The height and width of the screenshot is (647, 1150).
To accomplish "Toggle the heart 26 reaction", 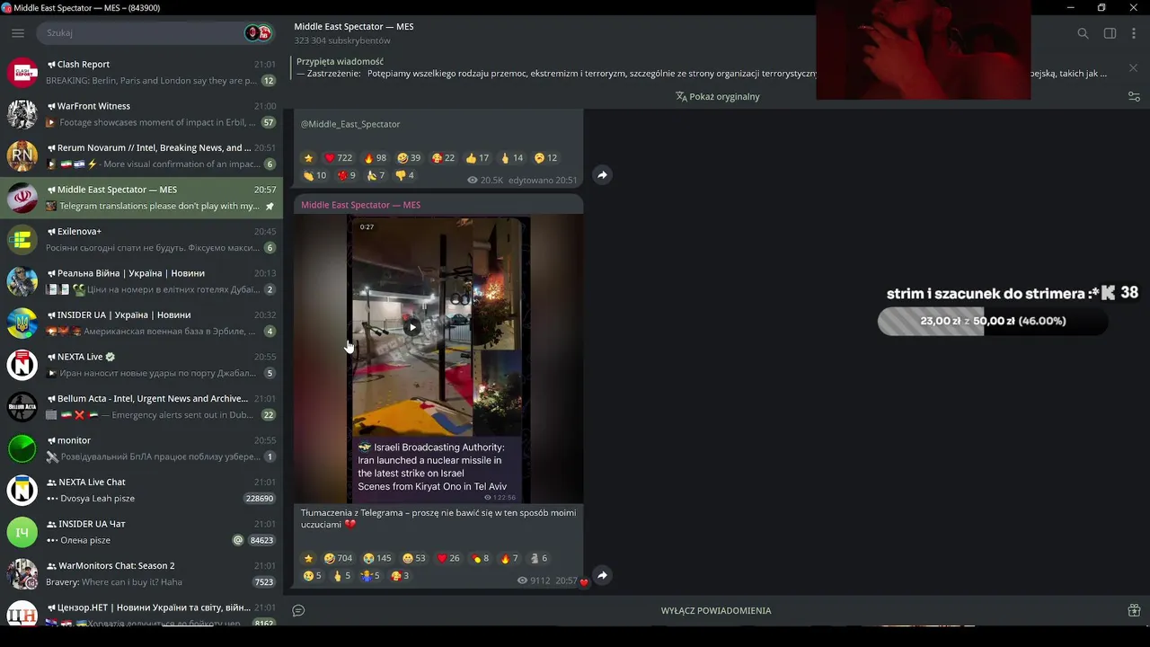I will [448, 558].
